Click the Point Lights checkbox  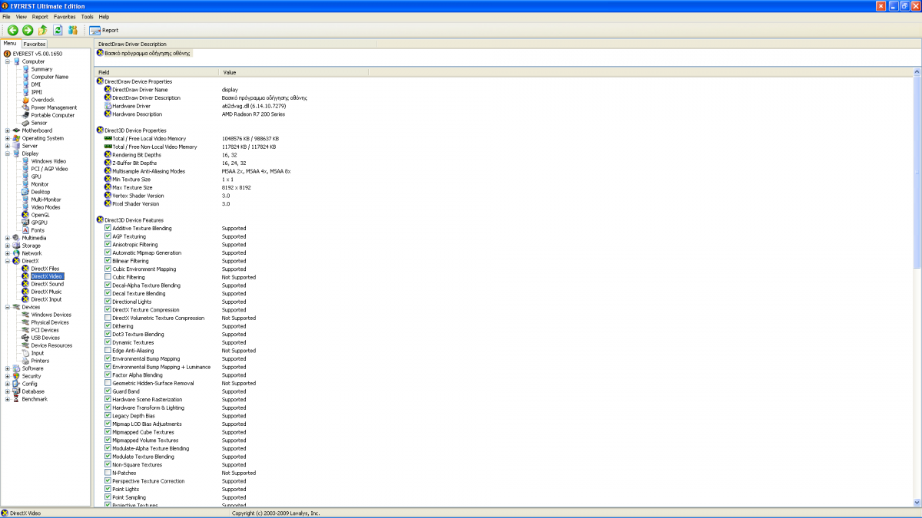pos(108,489)
